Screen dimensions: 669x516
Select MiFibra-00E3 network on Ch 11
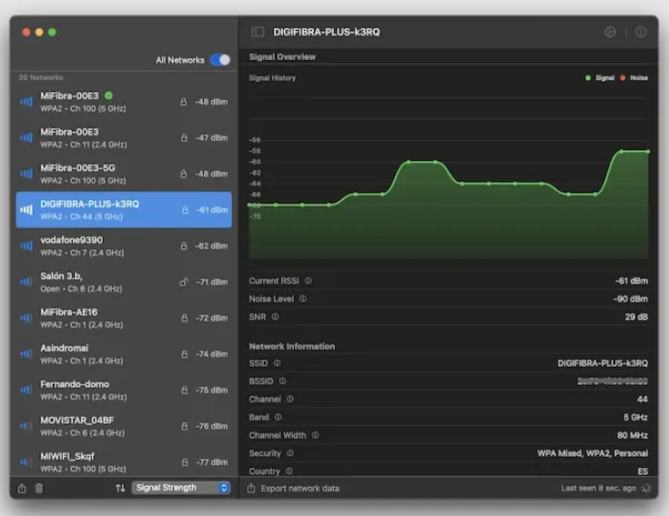tap(124, 137)
